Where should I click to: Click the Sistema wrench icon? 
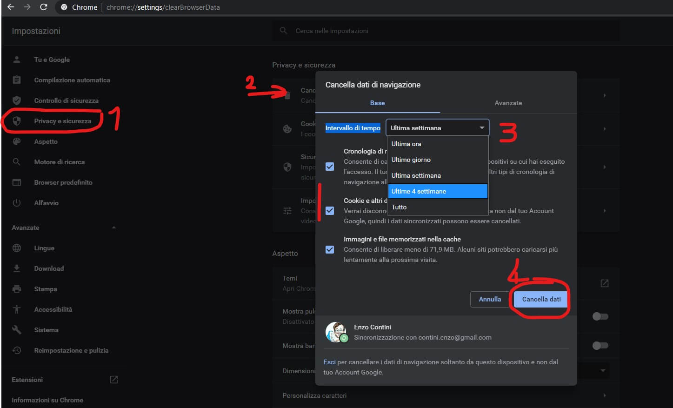click(x=17, y=330)
